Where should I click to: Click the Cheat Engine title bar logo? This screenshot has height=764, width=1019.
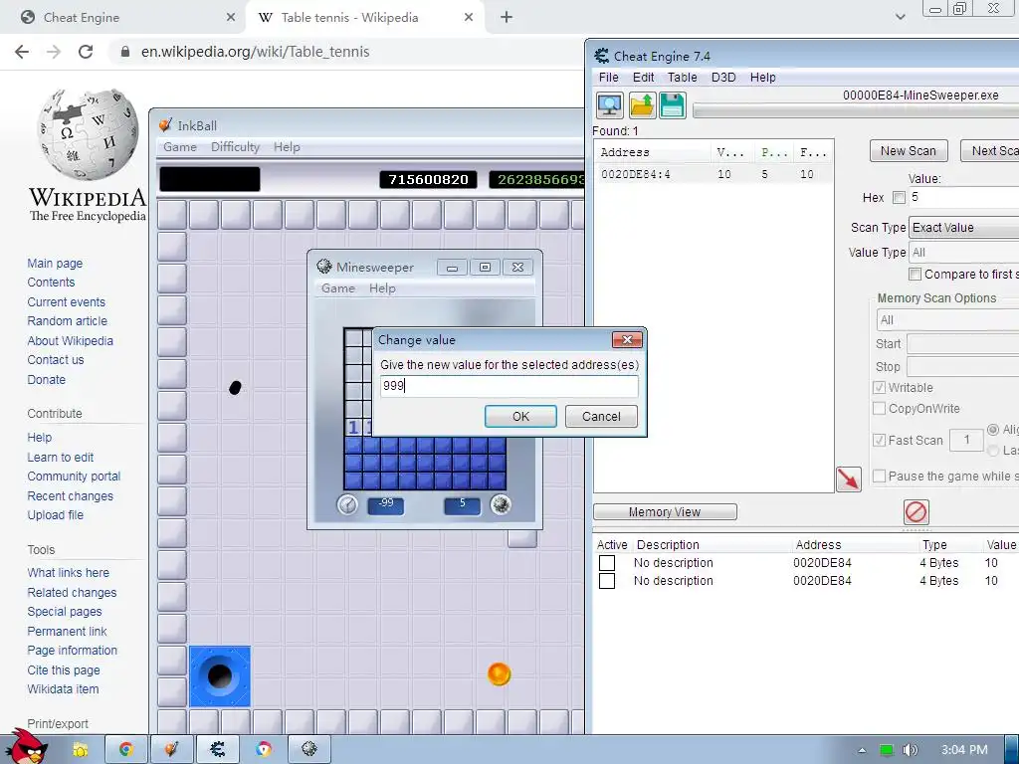[x=602, y=56]
